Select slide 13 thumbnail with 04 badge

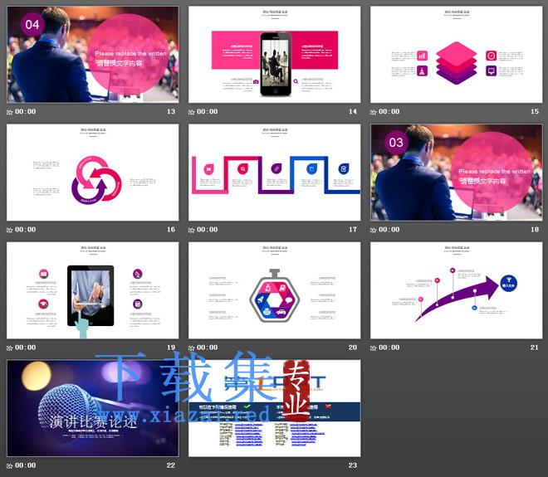[x=93, y=55]
